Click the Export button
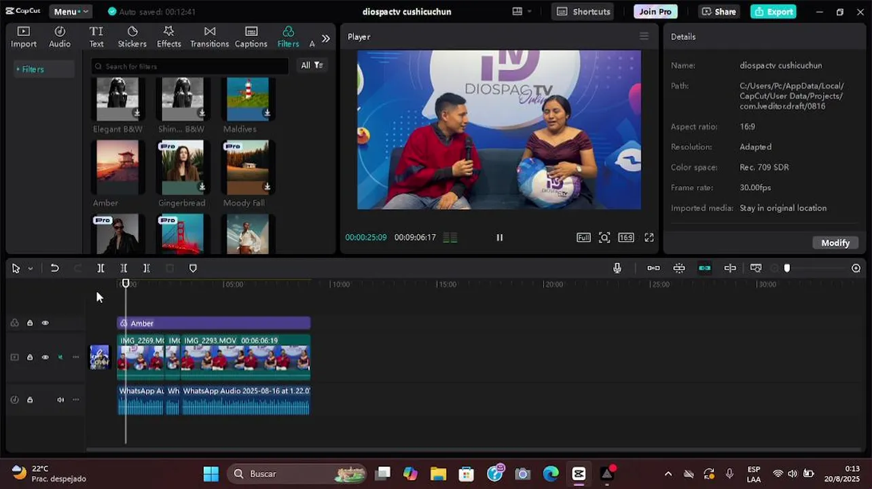This screenshot has height=489, width=872. [774, 12]
